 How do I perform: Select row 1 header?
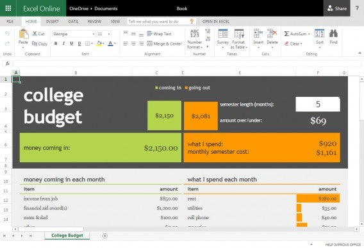click(6, 79)
